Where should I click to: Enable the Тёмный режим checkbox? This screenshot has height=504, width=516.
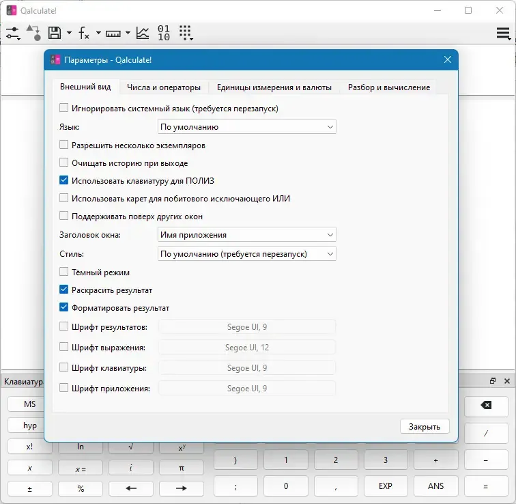63,272
